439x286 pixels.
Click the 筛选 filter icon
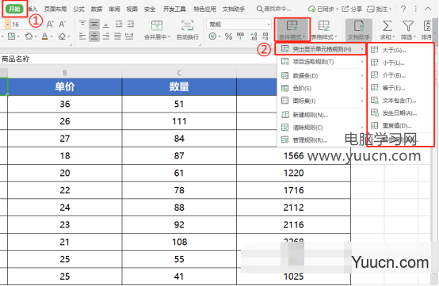click(x=408, y=26)
